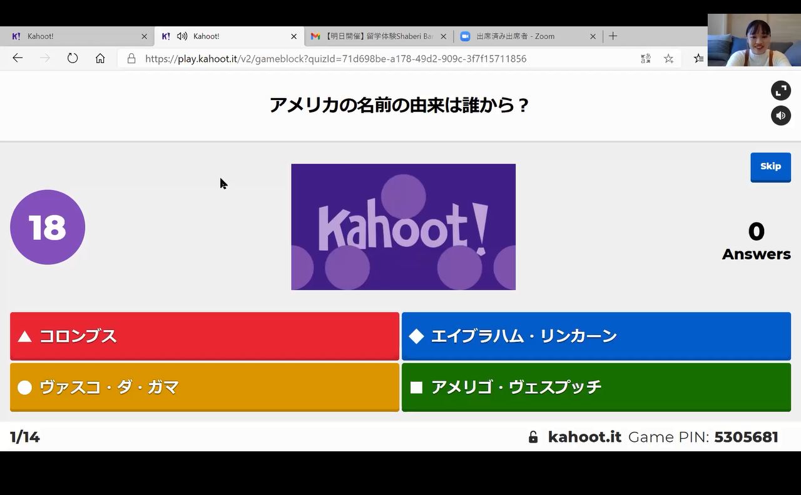Click the countdown timer circle showing 18
The height and width of the screenshot is (495, 801).
tap(48, 227)
